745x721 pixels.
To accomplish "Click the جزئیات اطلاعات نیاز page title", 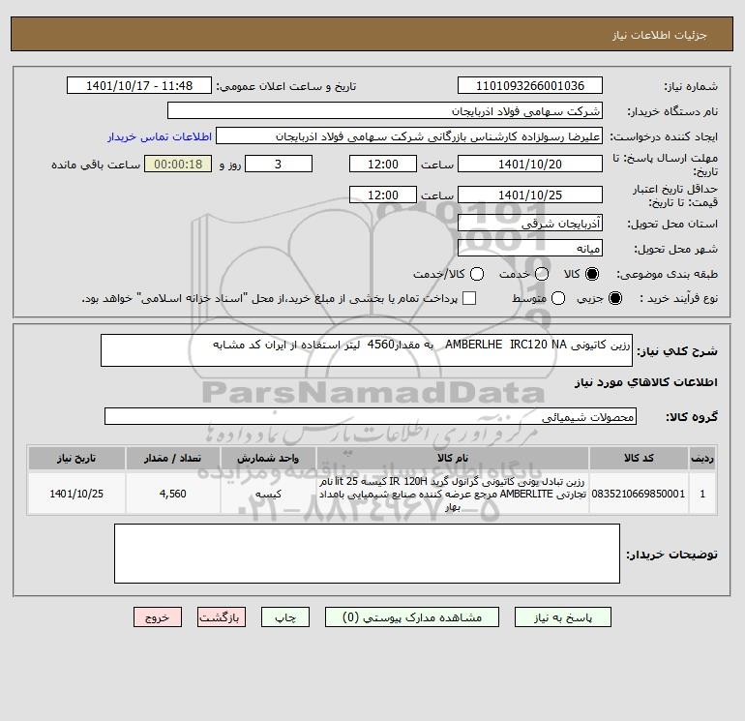I will pyautogui.click(x=660, y=35).
